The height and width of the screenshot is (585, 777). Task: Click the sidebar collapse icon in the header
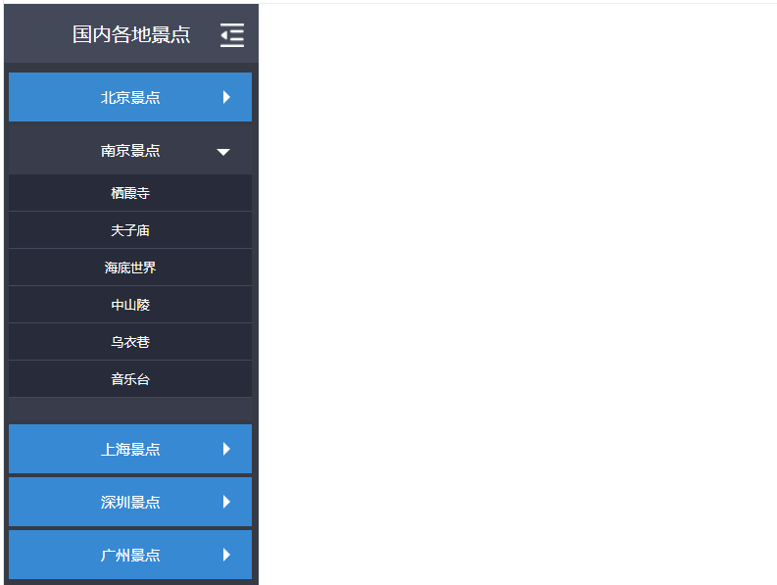[232, 35]
